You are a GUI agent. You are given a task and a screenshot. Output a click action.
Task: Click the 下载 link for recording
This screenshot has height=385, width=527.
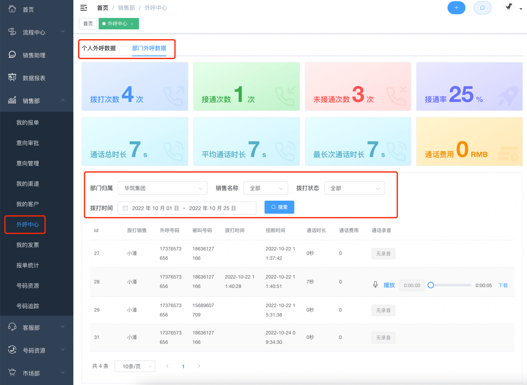tap(503, 285)
